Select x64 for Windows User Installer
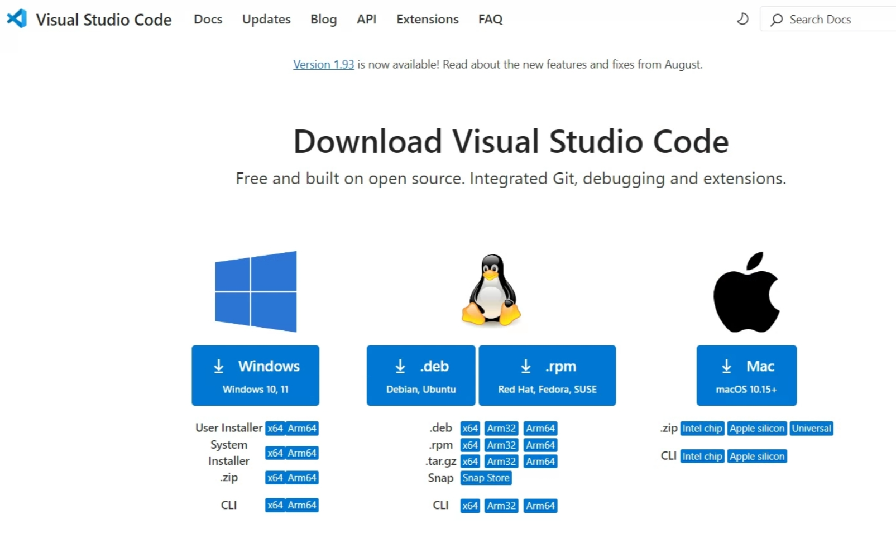 [x=275, y=429]
